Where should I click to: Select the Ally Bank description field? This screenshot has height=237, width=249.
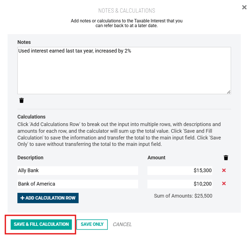click(x=78, y=171)
